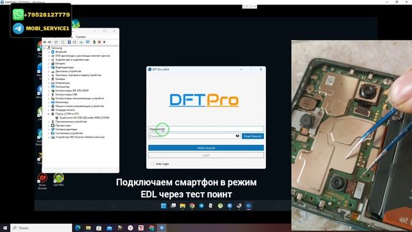Minimize the DFT Pro window
The image size is (412, 232).
(241, 69)
